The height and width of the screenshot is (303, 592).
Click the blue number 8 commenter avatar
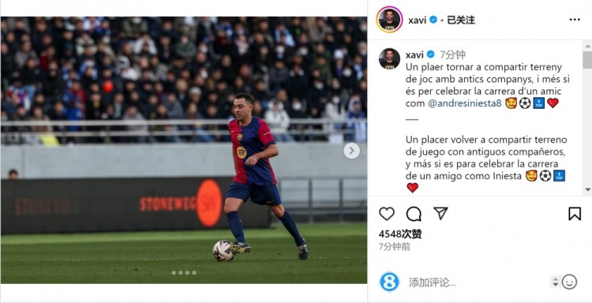pos(389,282)
